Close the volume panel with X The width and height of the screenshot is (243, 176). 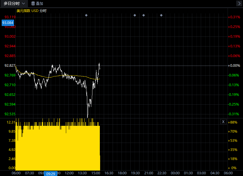point(223,122)
